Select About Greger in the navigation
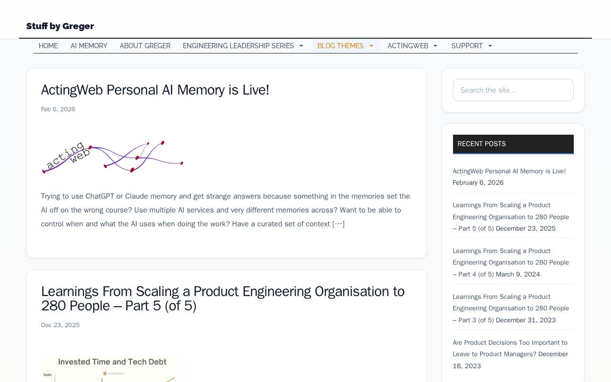611x382 pixels. [x=145, y=46]
